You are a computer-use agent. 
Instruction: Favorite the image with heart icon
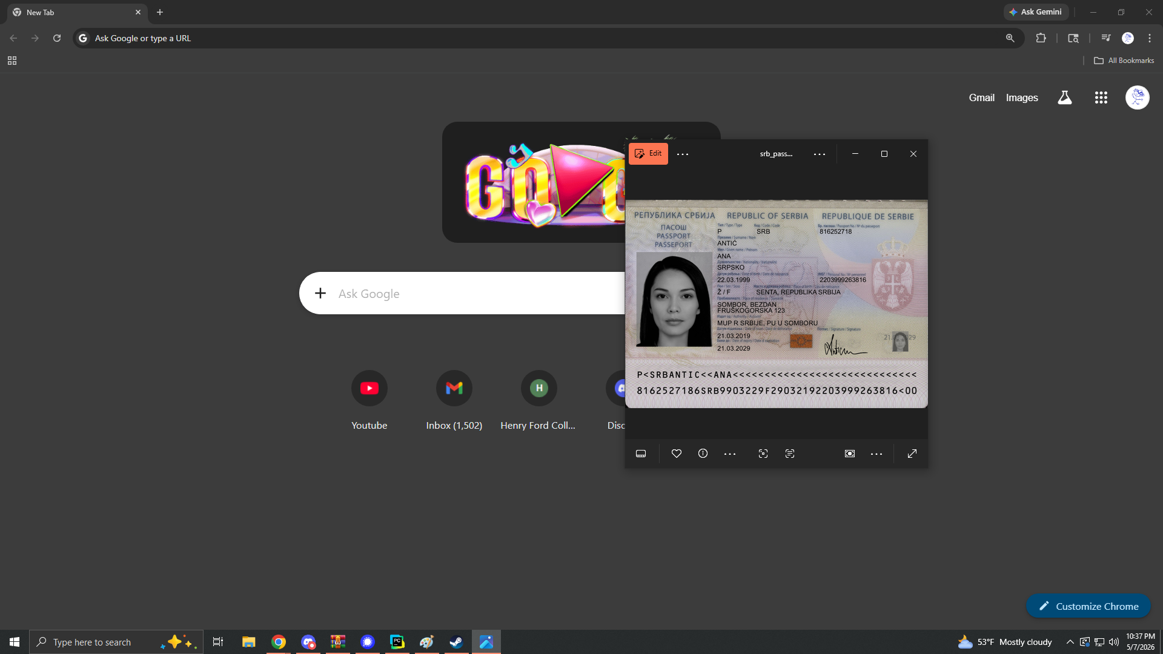click(x=677, y=454)
